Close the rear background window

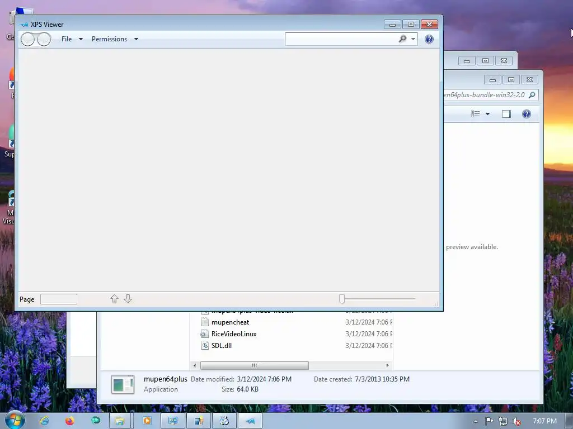pyautogui.click(x=504, y=60)
